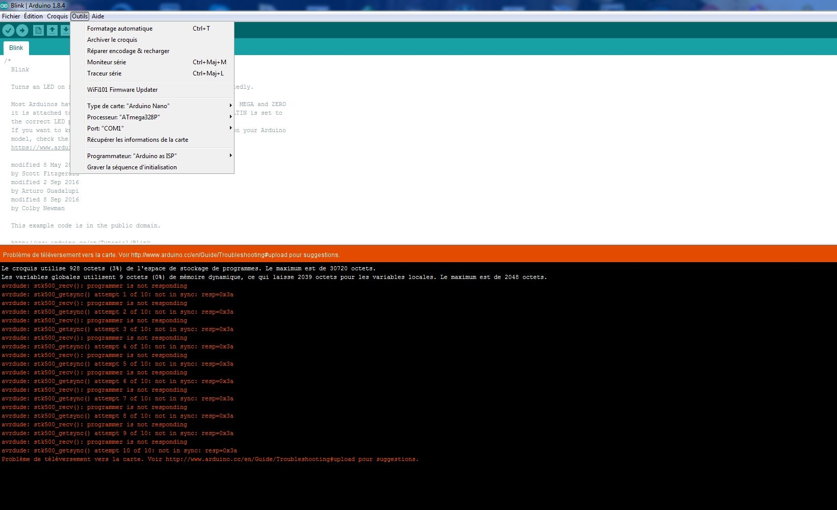Click "by Arturo Guadalupi" comment line

(45, 191)
